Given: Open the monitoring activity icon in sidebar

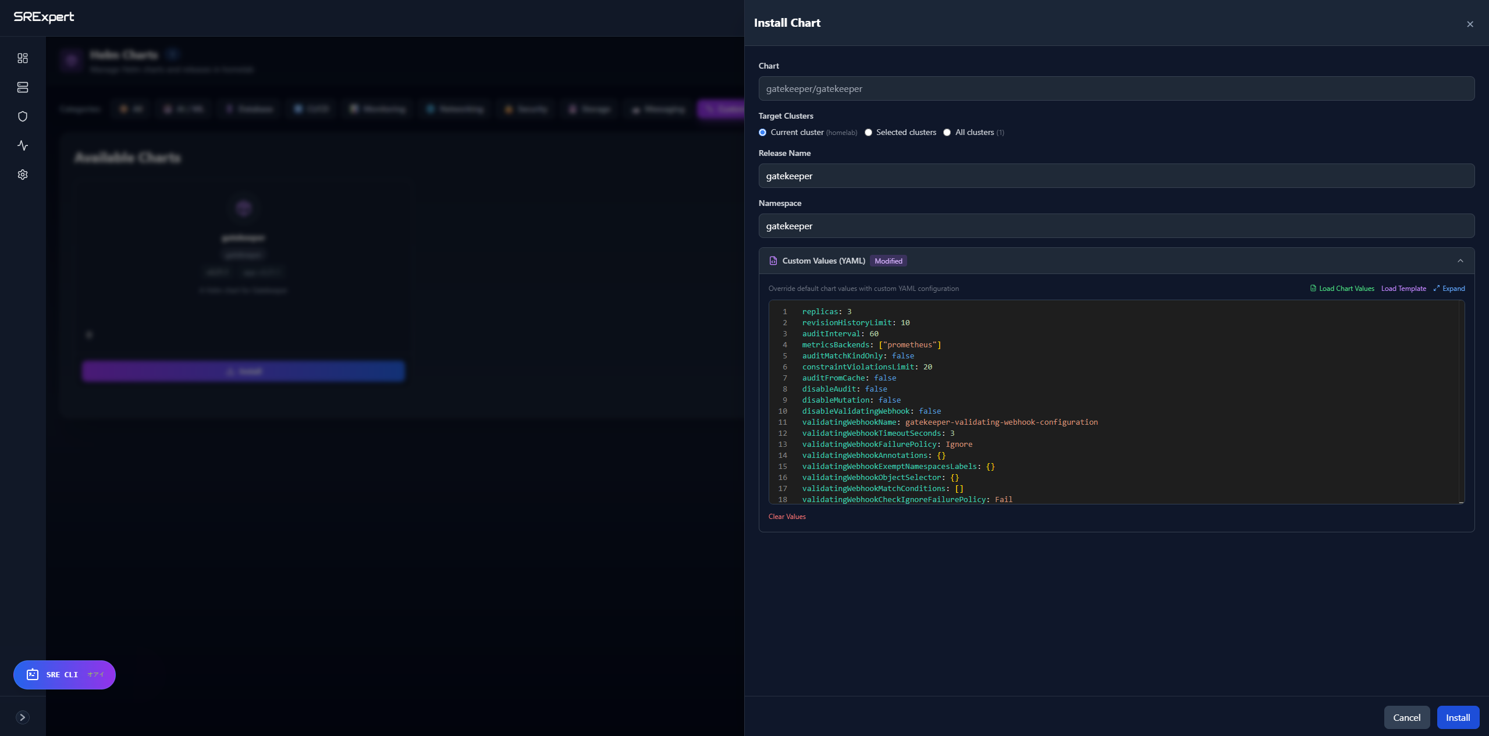Looking at the screenshot, I should [x=23, y=145].
